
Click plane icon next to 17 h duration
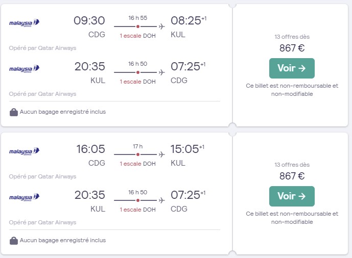pyautogui.click(x=161, y=154)
